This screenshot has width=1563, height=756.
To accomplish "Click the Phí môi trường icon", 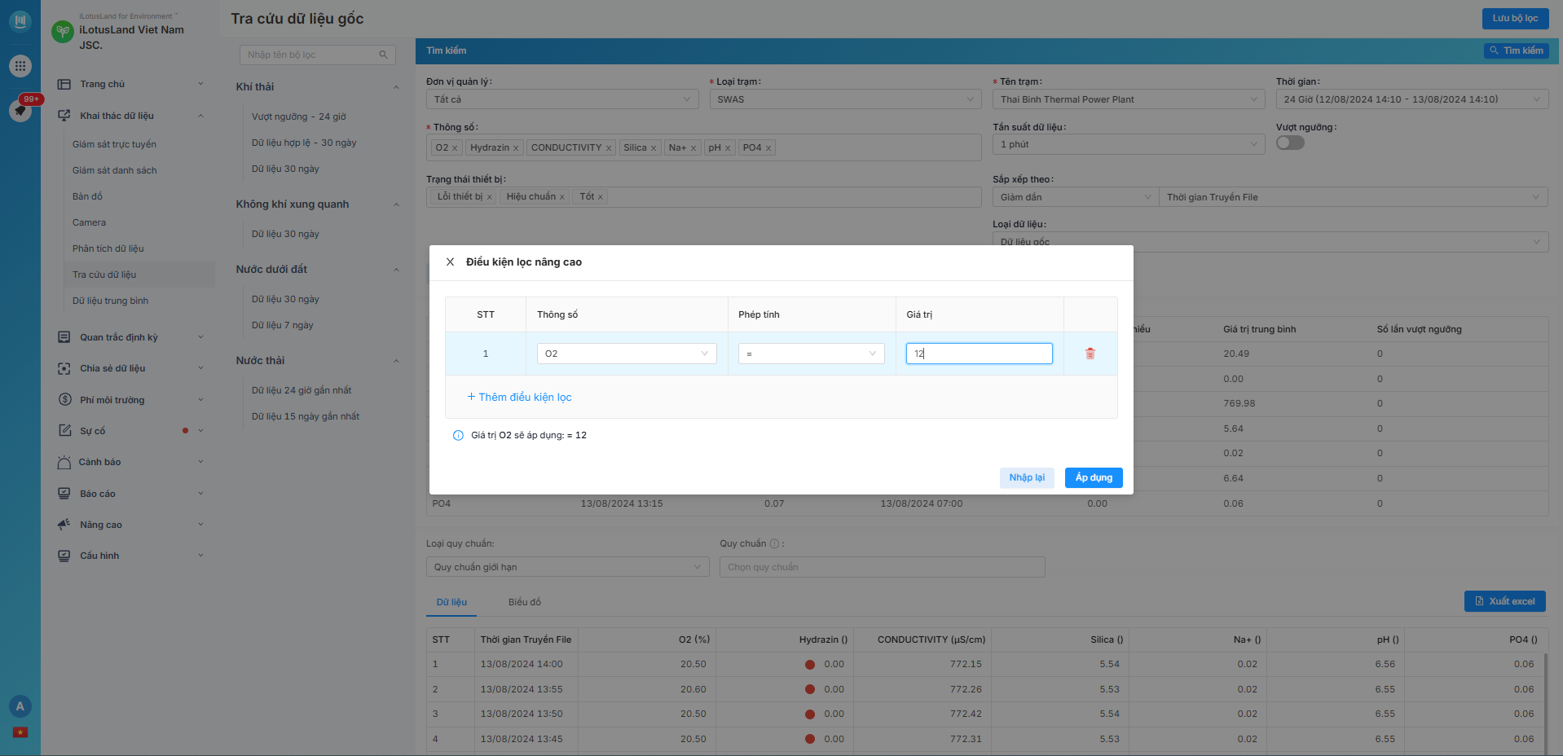I will [x=64, y=400].
